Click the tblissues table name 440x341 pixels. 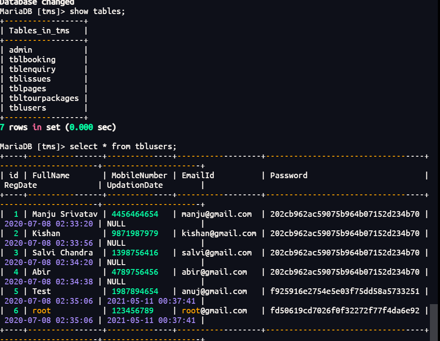[30, 79]
